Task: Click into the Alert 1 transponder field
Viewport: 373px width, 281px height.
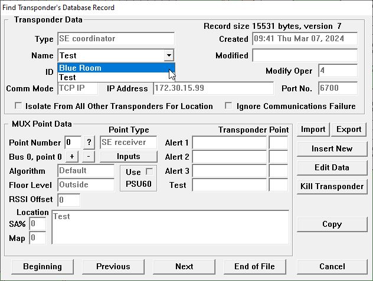Action: point(229,143)
